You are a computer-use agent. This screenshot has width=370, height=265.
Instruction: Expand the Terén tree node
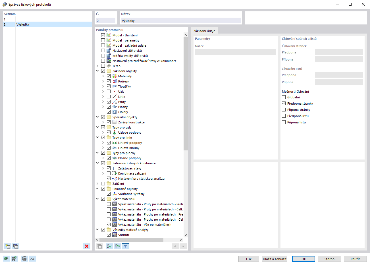click(x=97, y=66)
